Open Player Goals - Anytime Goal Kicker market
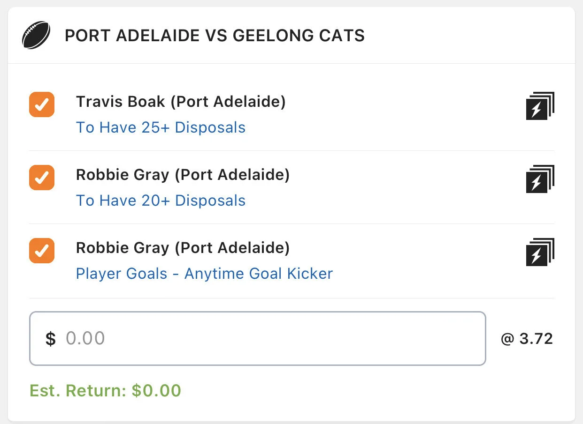 (204, 274)
